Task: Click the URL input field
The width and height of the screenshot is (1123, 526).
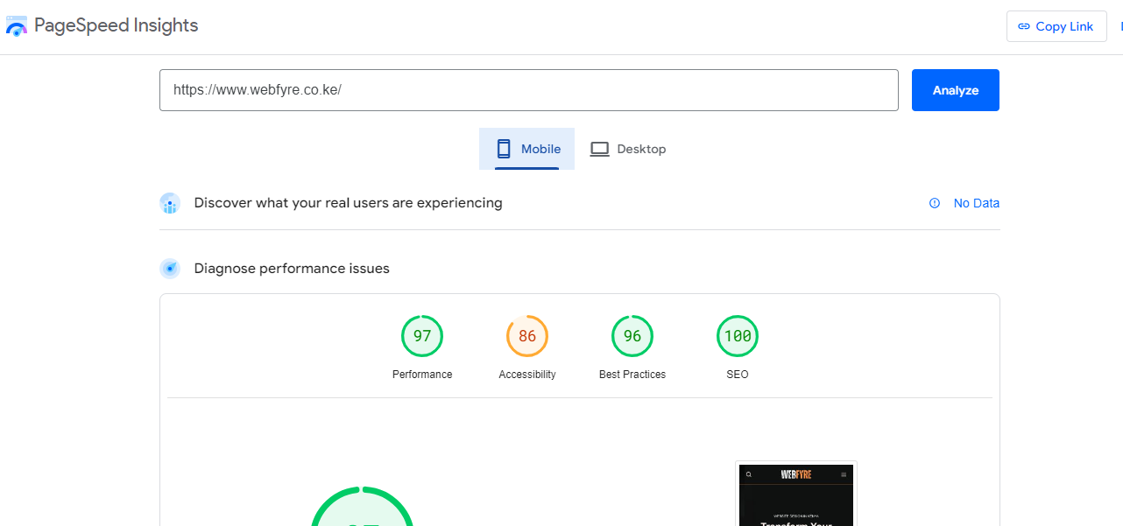Action: [x=528, y=89]
